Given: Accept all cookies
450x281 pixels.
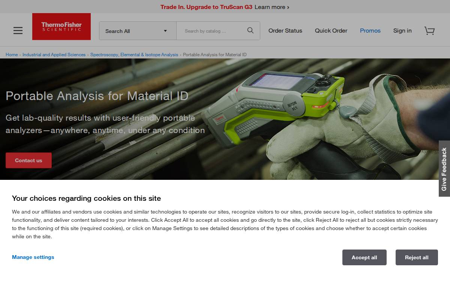Looking at the screenshot, I should (364, 257).
